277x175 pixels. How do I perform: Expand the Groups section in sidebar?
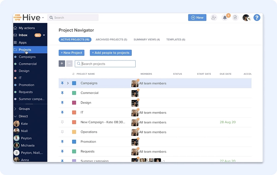(15, 109)
